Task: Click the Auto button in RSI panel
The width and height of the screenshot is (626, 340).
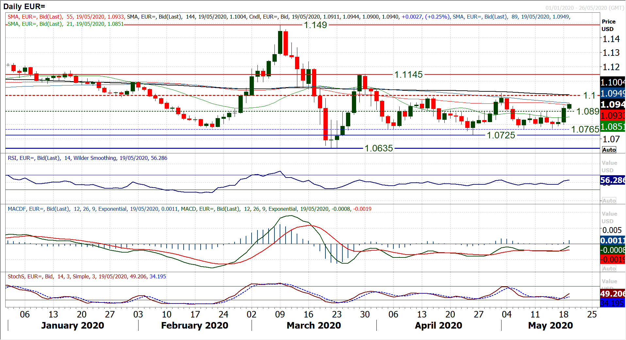Action: click(x=609, y=201)
